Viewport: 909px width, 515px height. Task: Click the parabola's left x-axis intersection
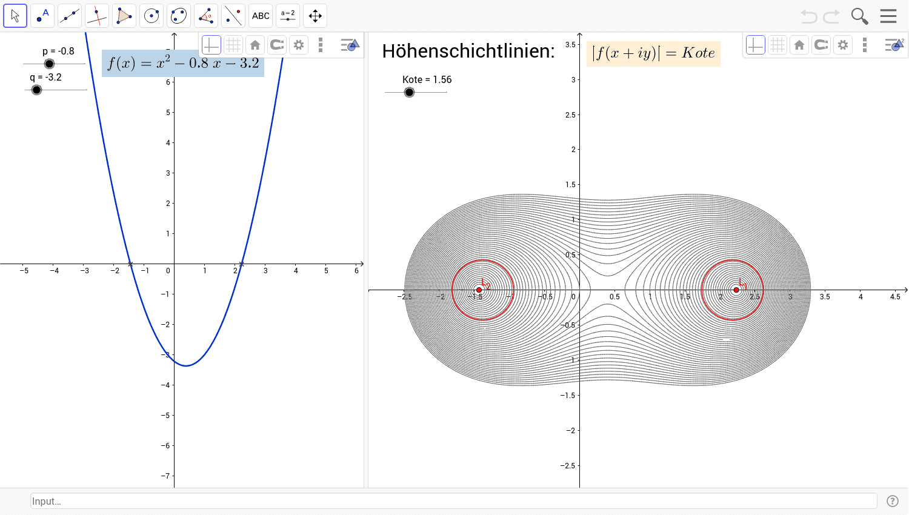click(x=130, y=264)
